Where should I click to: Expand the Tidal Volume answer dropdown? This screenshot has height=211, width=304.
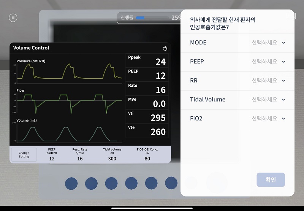coord(268,100)
